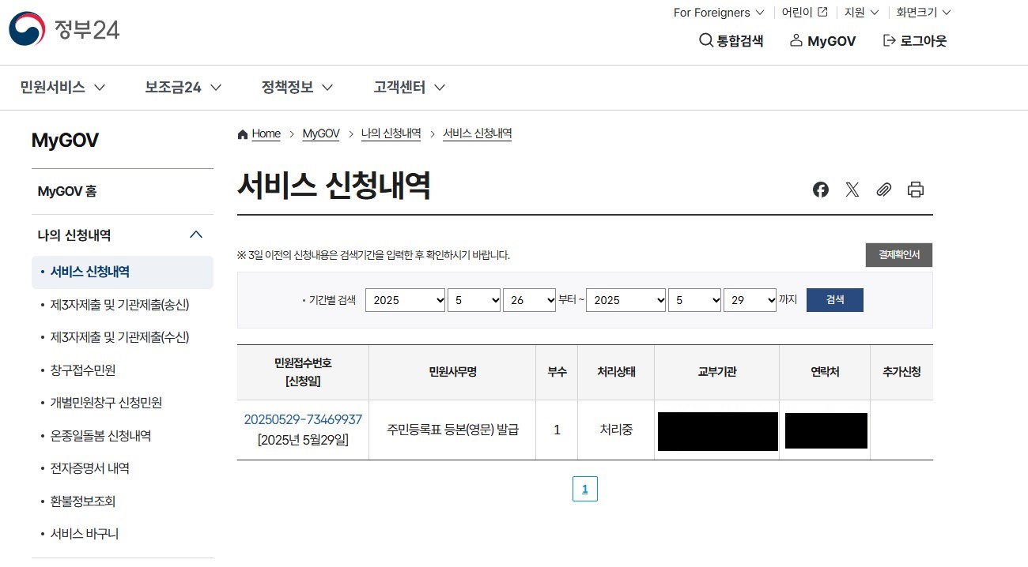This screenshot has width=1028, height=567.
Task: Open the start year dropdown showing 2025
Action: pos(405,300)
